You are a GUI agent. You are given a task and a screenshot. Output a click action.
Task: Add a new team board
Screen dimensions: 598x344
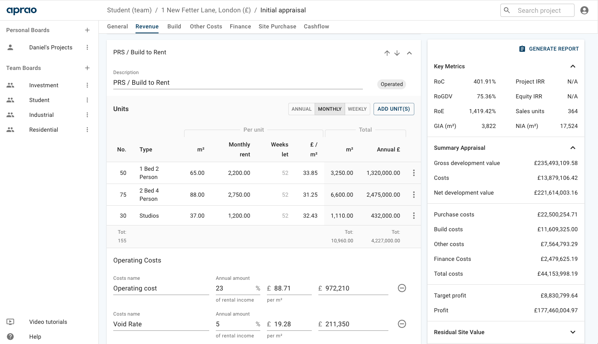click(87, 68)
